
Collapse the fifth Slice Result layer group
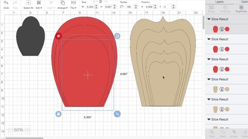(209, 99)
